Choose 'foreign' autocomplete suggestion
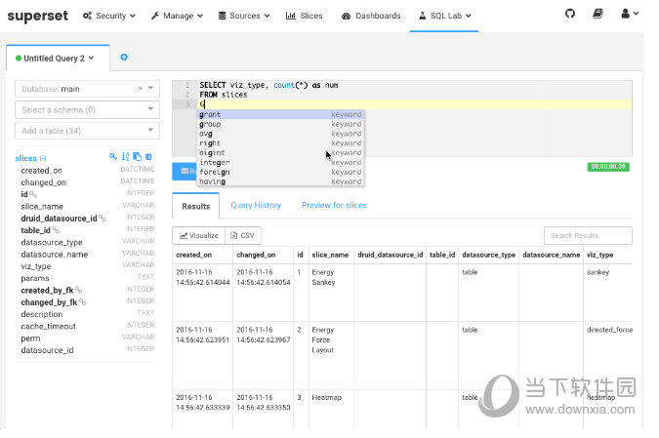 point(280,173)
